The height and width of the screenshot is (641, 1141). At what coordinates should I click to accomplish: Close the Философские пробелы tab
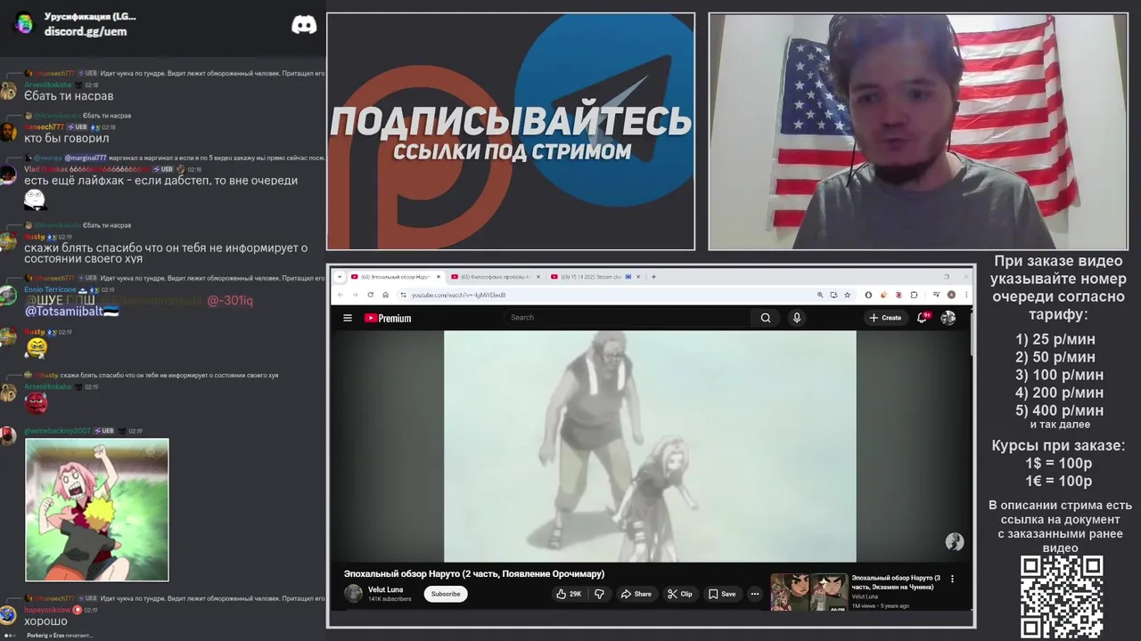tap(538, 277)
